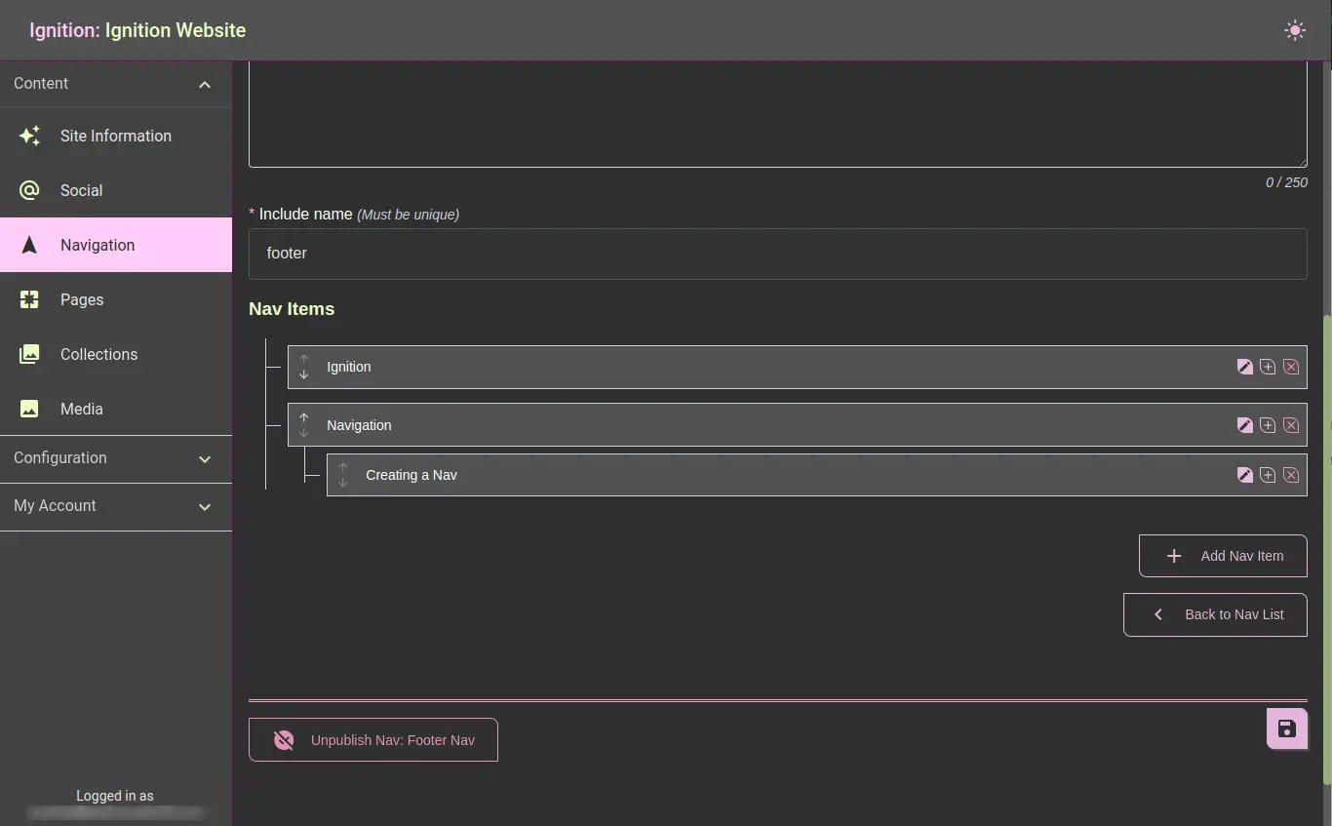The width and height of the screenshot is (1332, 826).
Task: Go Back to Nav List
Action: (x=1215, y=614)
